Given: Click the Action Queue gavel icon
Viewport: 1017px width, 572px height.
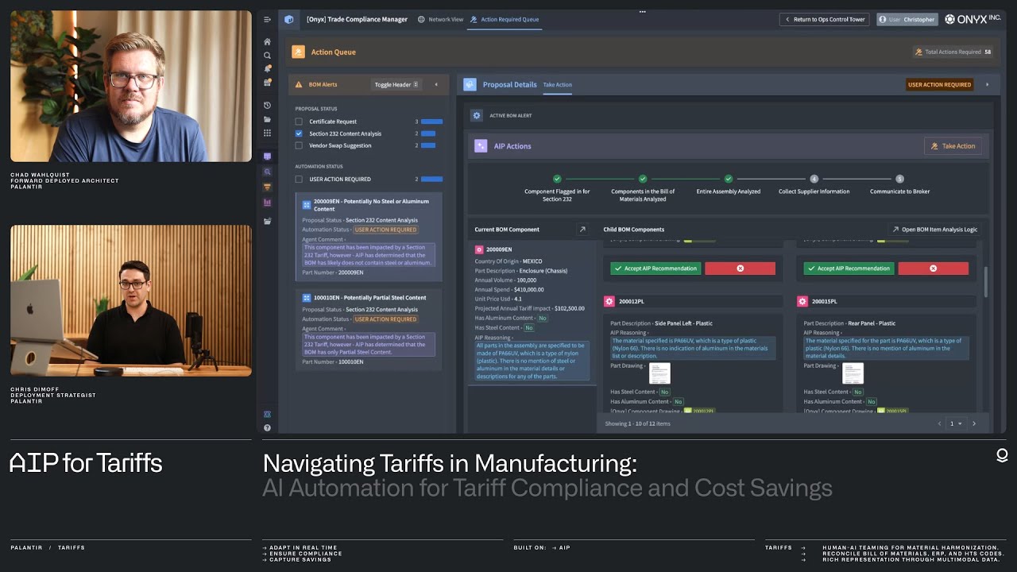Looking at the screenshot, I should point(298,52).
